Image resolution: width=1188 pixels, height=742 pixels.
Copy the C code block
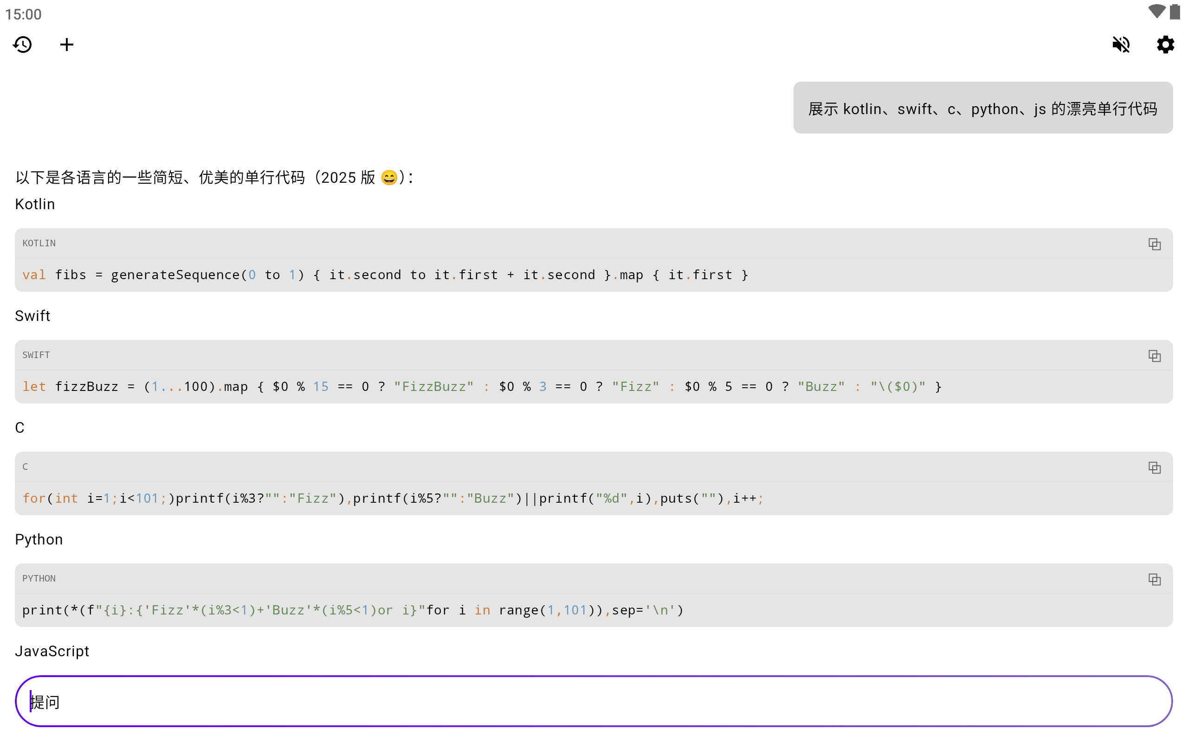click(x=1154, y=467)
